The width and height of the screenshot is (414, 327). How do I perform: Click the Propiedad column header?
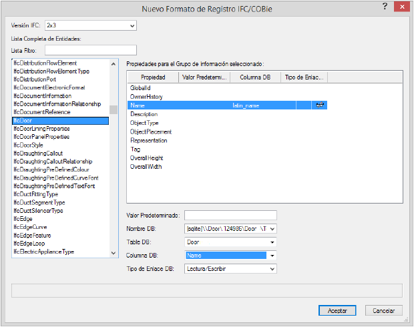(x=152, y=77)
